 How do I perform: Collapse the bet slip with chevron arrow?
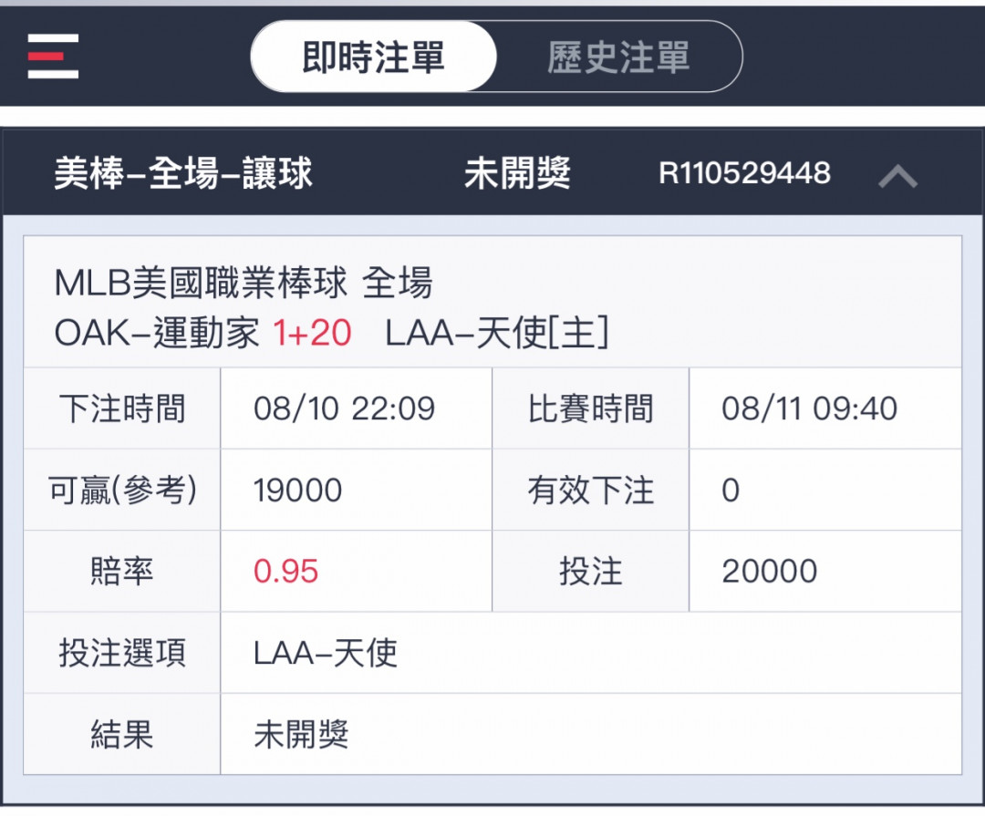[x=897, y=175]
